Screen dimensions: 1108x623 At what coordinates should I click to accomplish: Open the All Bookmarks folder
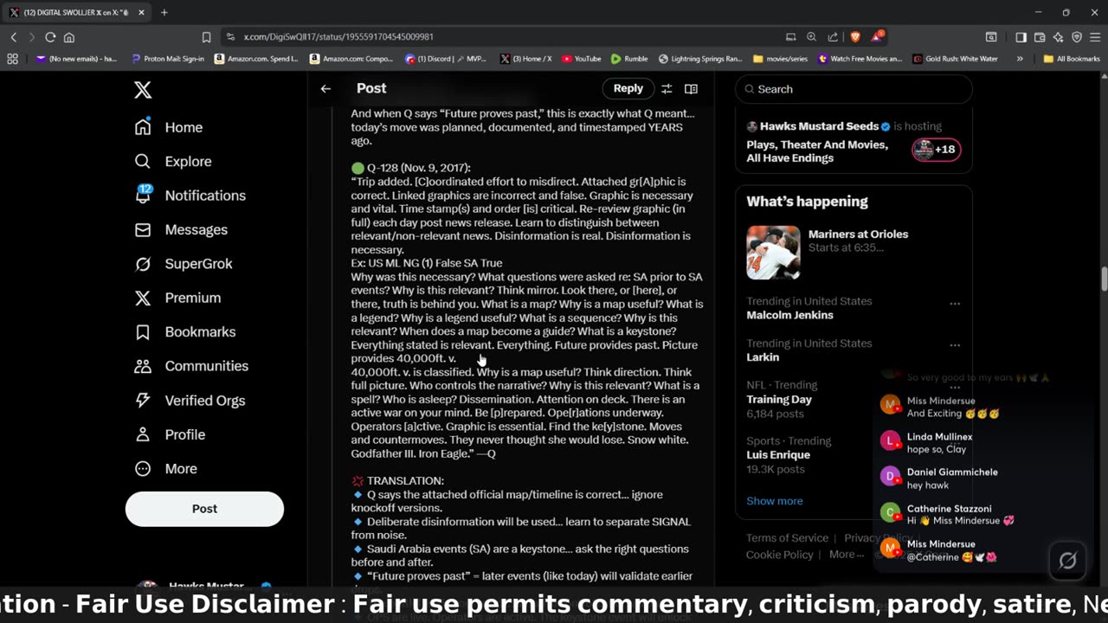pyautogui.click(x=1072, y=59)
